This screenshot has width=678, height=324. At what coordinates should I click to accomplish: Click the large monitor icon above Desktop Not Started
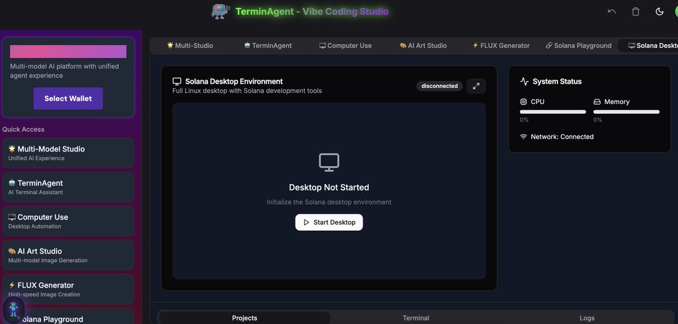pos(329,162)
